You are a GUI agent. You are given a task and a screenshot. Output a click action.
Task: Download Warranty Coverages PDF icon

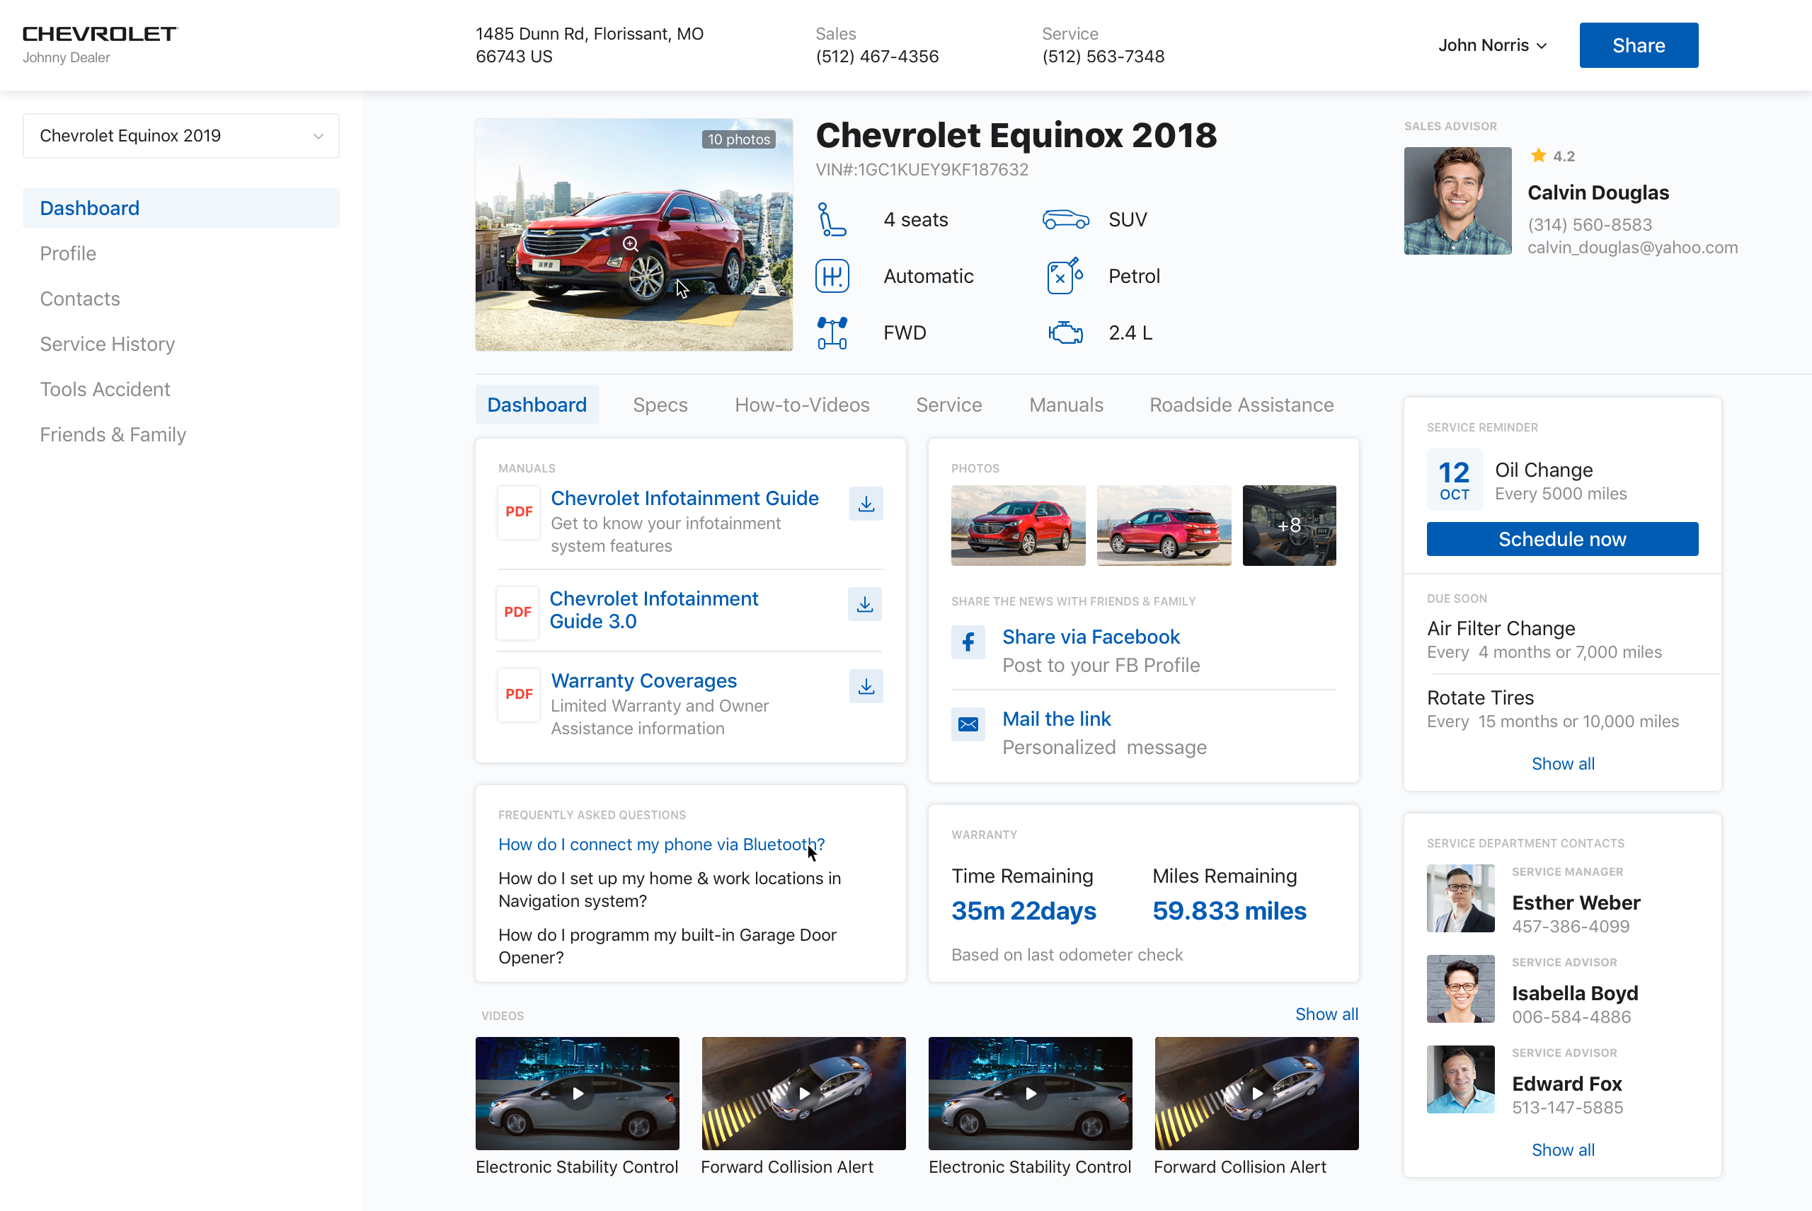pyautogui.click(x=866, y=685)
